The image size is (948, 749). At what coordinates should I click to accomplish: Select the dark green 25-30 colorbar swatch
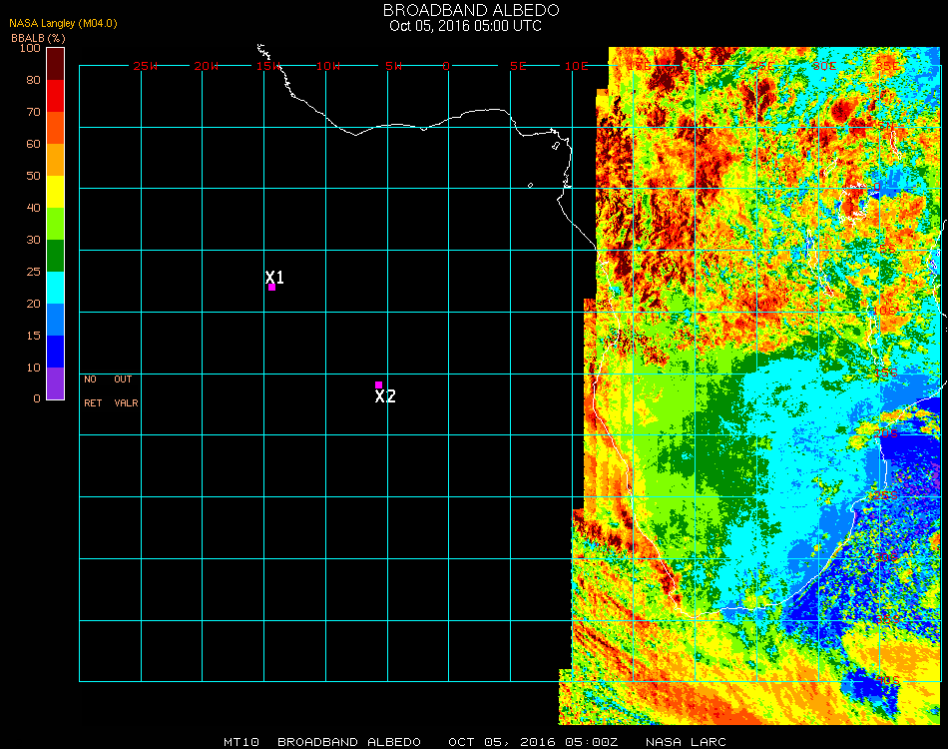[56, 256]
